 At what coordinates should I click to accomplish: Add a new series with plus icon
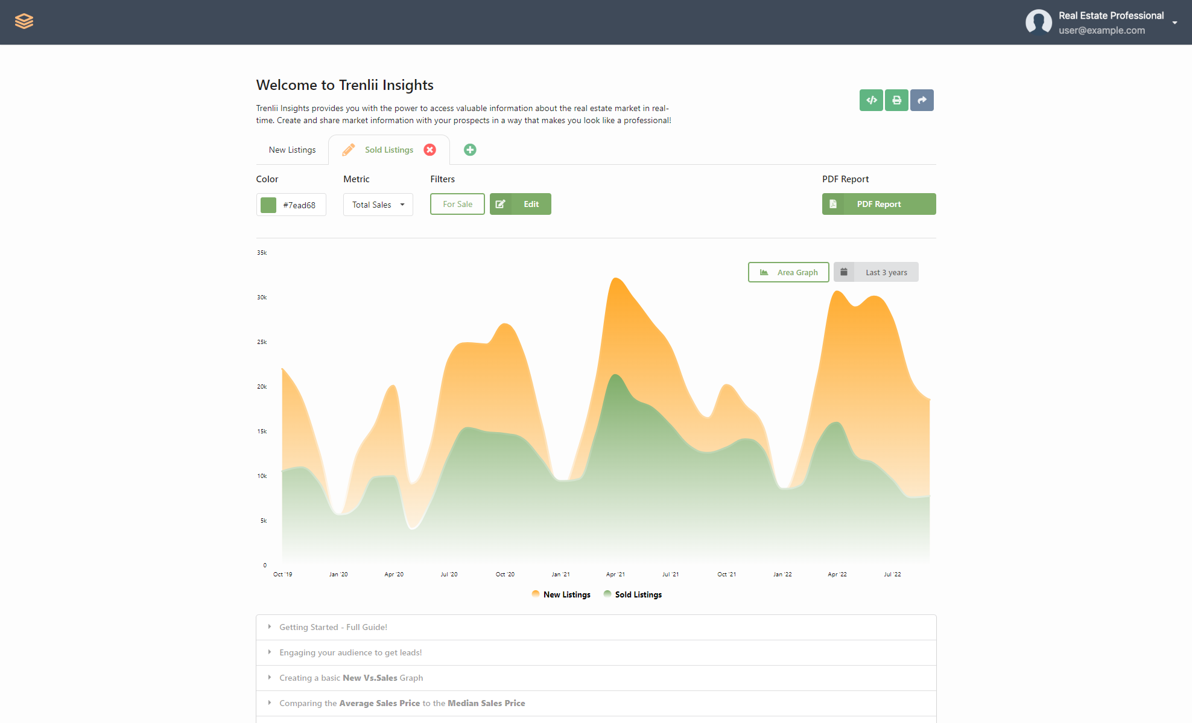(470, 150)
